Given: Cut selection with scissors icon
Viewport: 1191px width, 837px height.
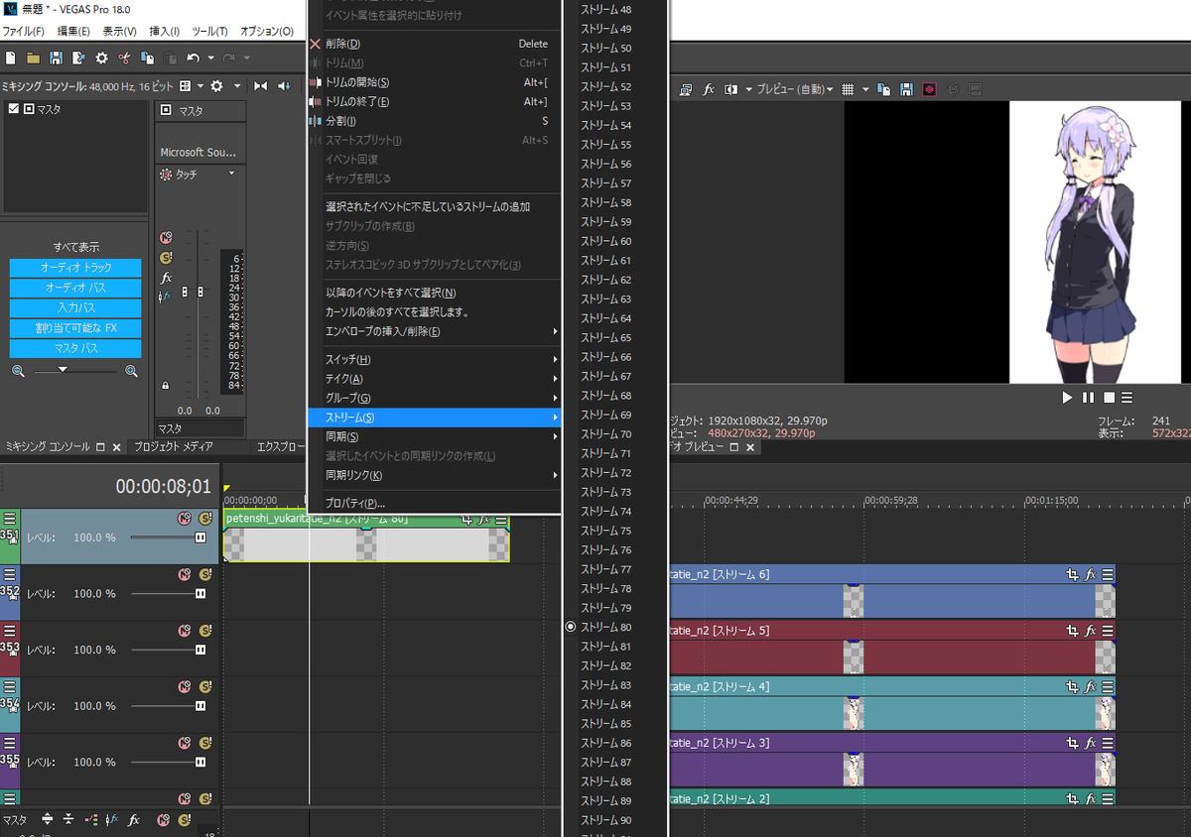Looking at the screenshot, I should click(124, 59).
